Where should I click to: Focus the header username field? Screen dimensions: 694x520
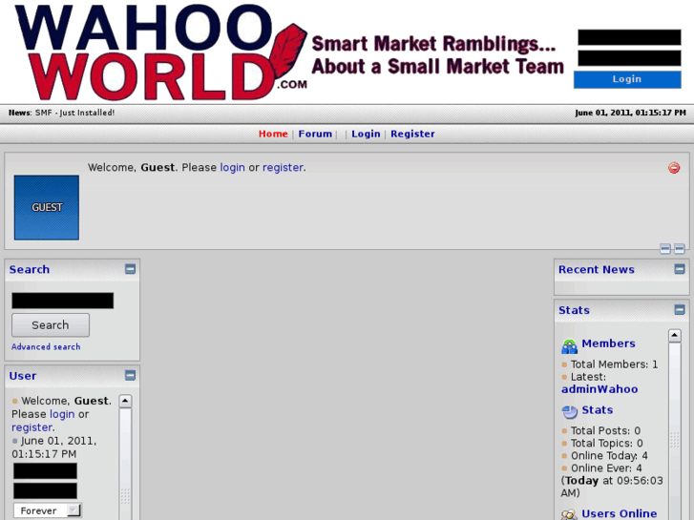click(629, 37)
